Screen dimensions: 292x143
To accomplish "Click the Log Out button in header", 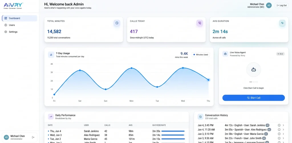I will 281,5.
